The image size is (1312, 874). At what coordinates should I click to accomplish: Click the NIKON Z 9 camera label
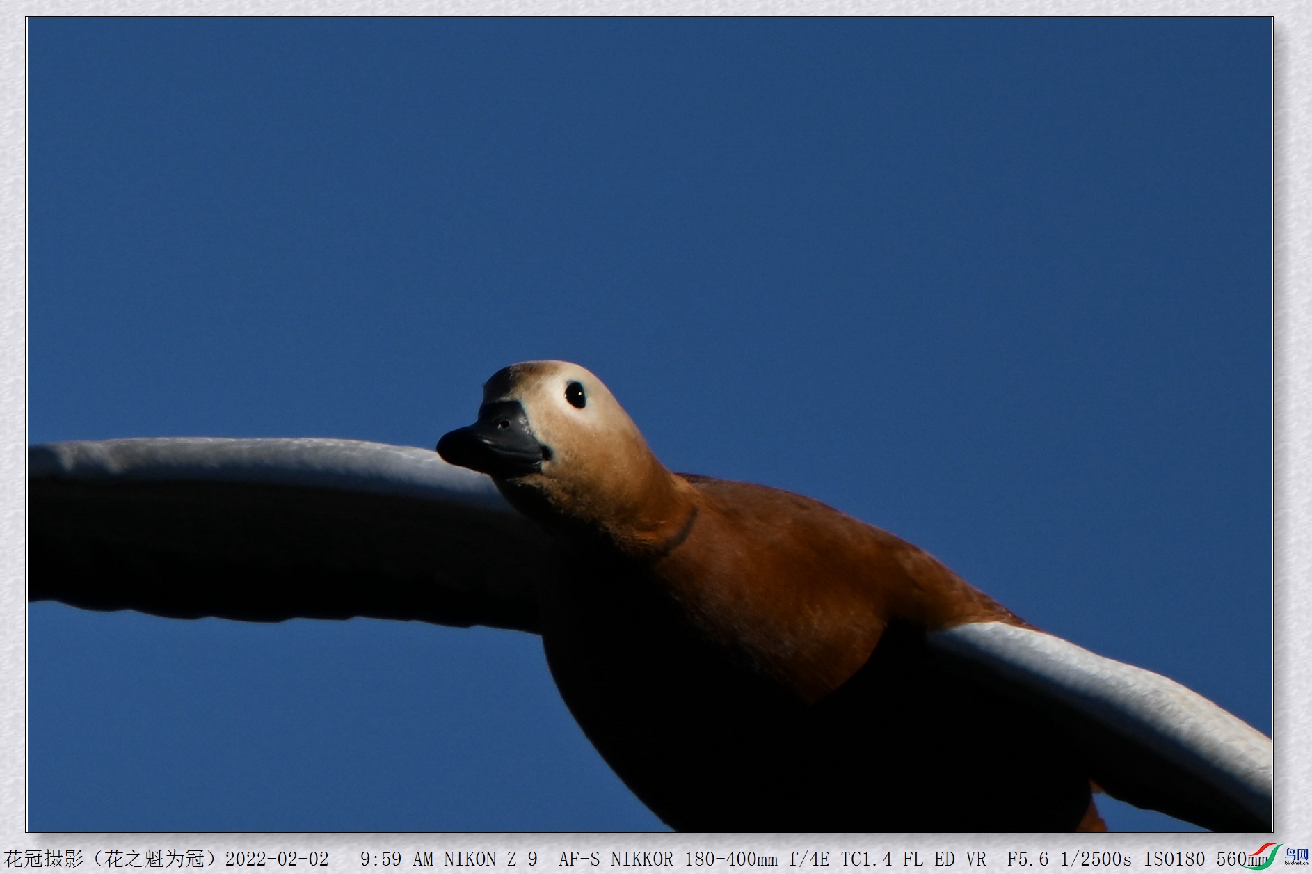490,859
